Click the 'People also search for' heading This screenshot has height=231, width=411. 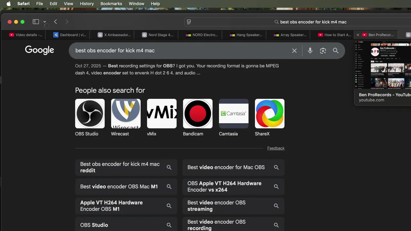[110, 90]
